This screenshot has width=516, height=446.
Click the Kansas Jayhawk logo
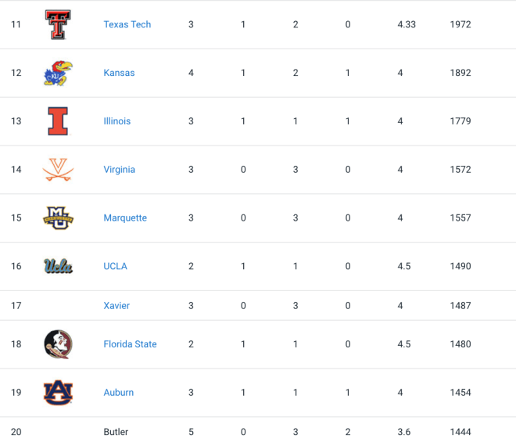coord(58,73)
